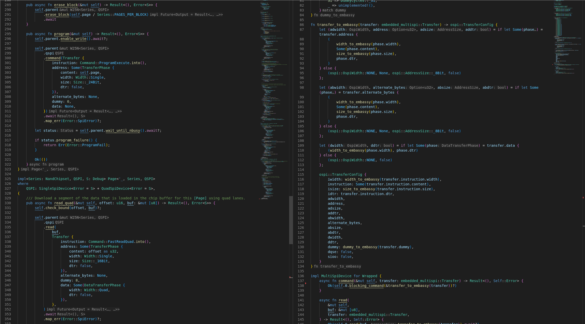Click the enable_write call on line 296

coord(73,39)
